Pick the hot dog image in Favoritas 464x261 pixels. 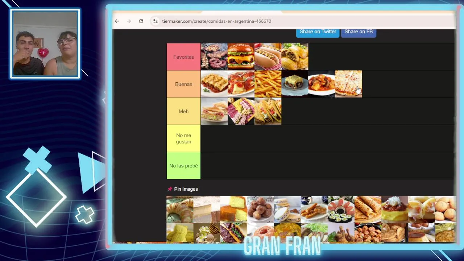(x=268, y=57)
